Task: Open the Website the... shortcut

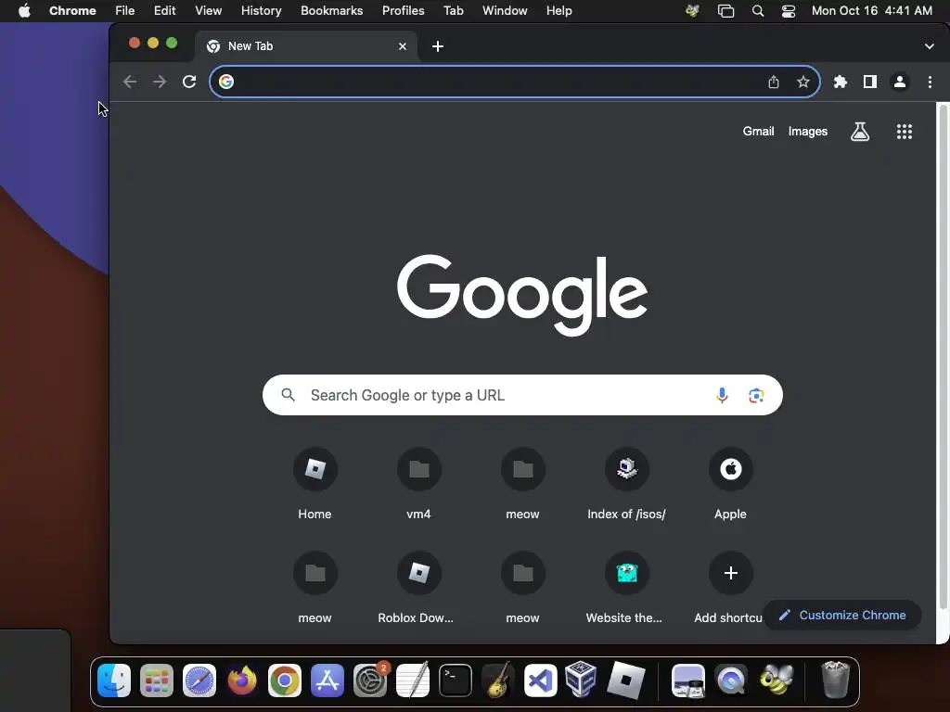Action: 626,587
